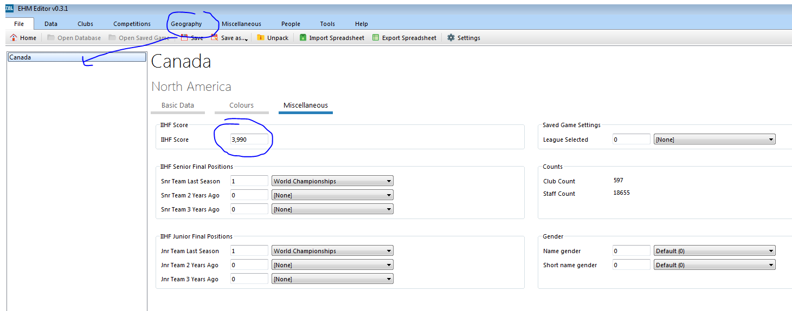Screen dimensions: 792x311
Task: Click the Unpack folder icon
Action: click(x=261, y=38)
